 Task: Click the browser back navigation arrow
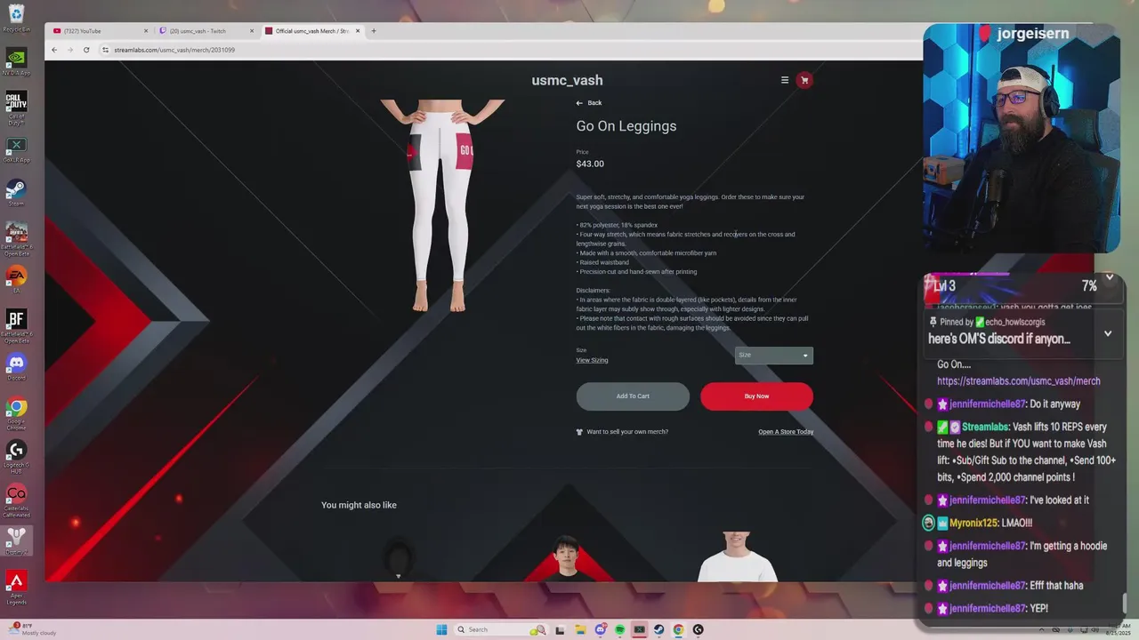(54, 50)
